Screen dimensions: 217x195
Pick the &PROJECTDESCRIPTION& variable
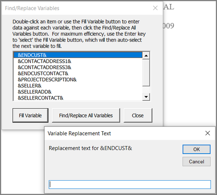(78, 79)
